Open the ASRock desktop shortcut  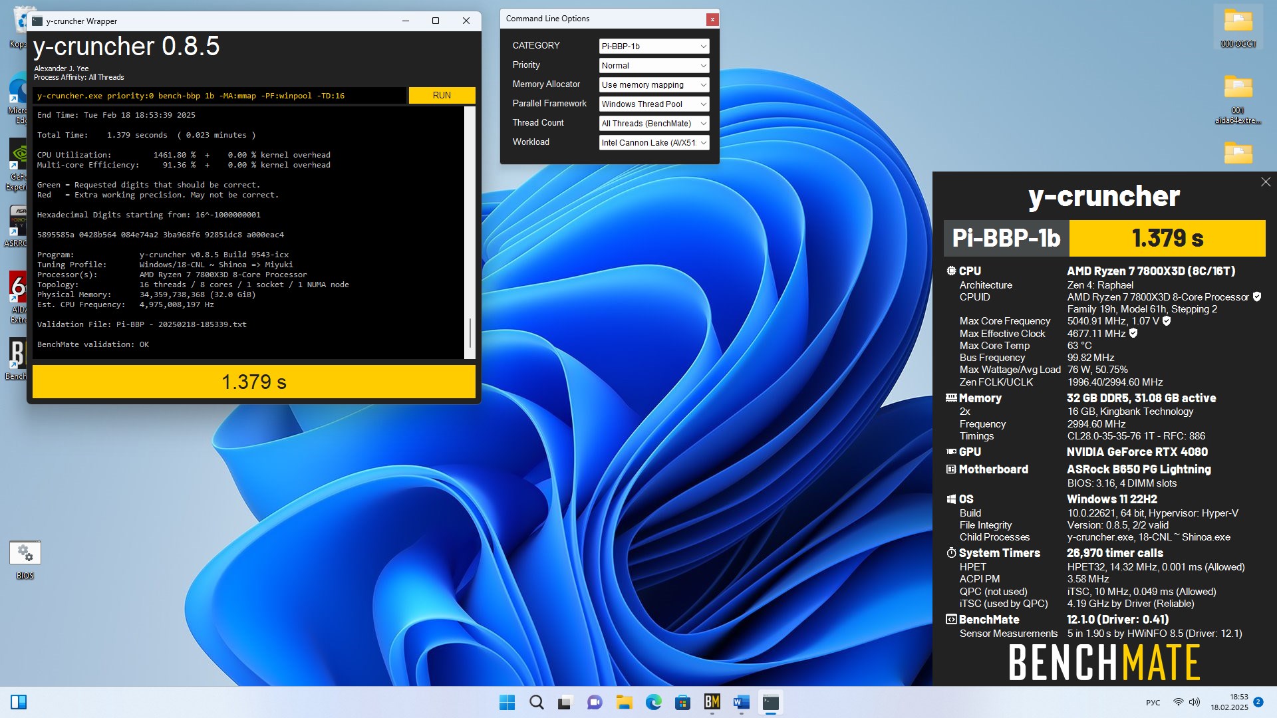tap(16, 226)
